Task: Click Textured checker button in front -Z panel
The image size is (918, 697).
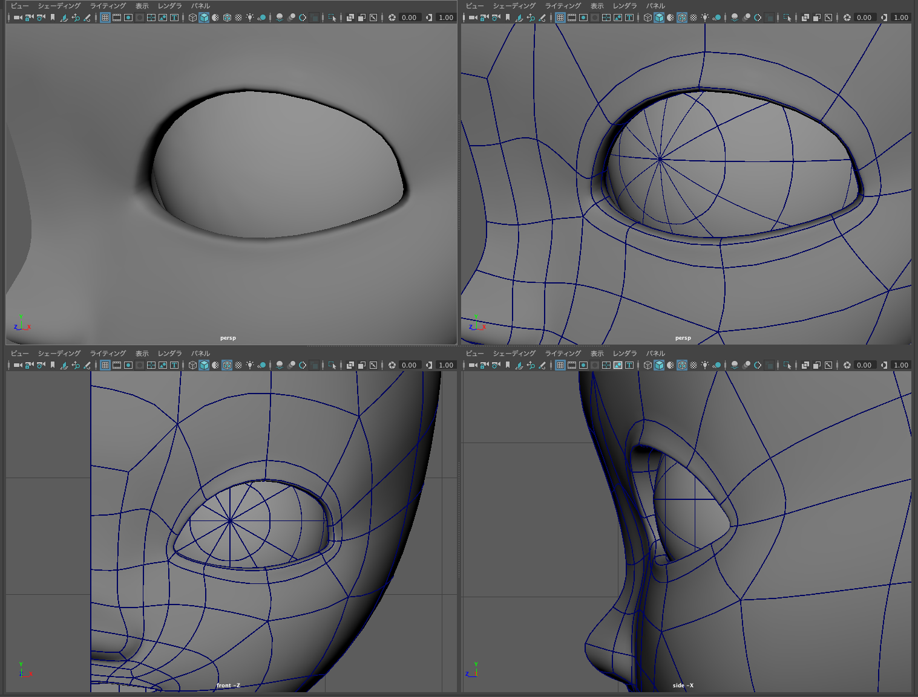Action: (238, 365)
